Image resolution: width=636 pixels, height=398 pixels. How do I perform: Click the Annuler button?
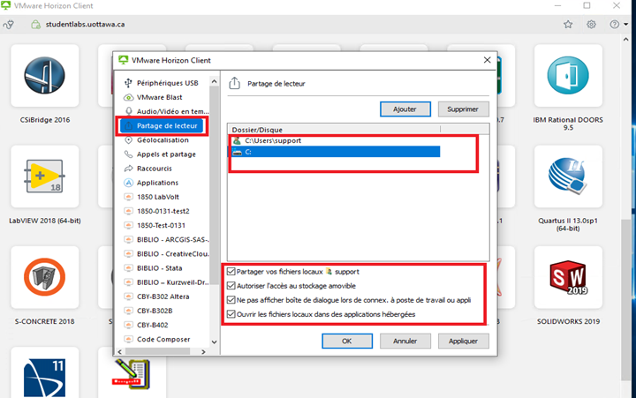(405, 342)
